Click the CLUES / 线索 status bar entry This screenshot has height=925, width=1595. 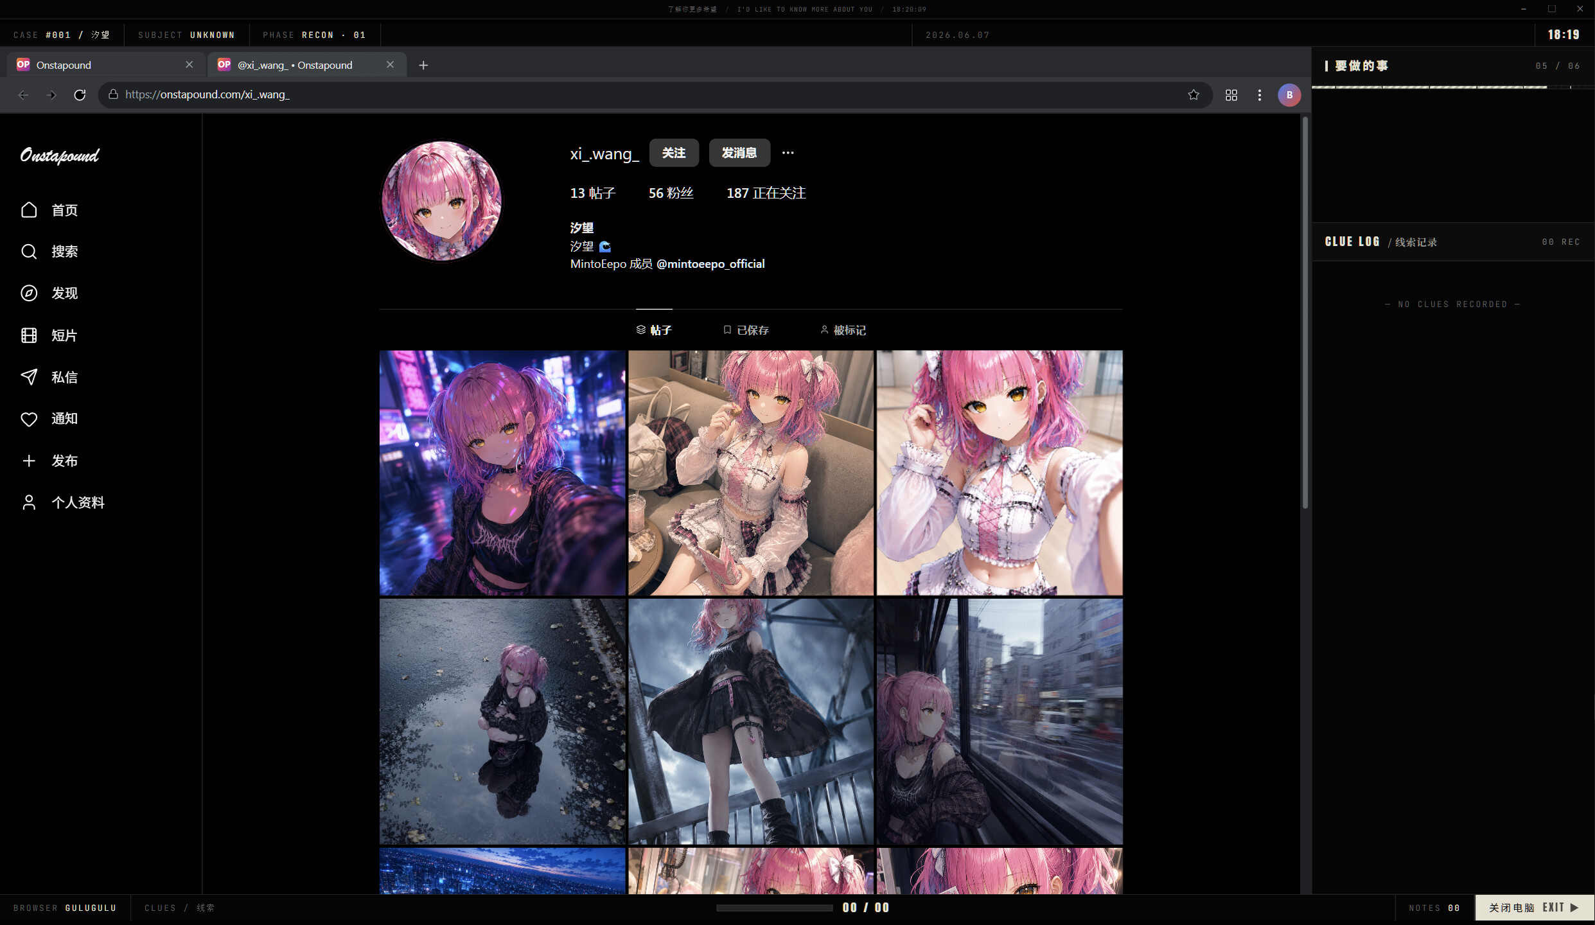[x=179, y=908]
